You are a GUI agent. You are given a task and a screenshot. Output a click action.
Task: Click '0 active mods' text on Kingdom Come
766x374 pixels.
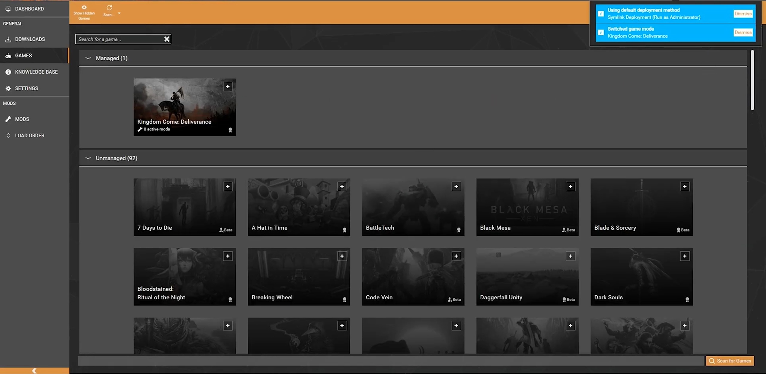(157, 129)
